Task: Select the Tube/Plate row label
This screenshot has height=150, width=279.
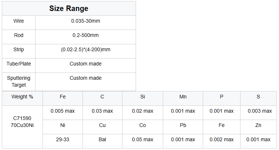Action: pyautogui.click(x=19, y=64)
